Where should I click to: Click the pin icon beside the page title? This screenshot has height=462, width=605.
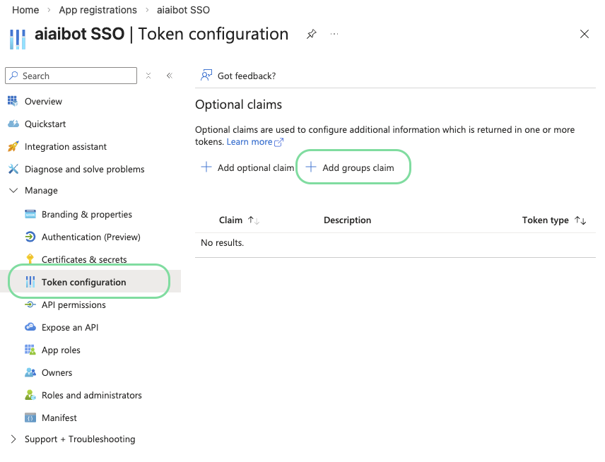311,34
